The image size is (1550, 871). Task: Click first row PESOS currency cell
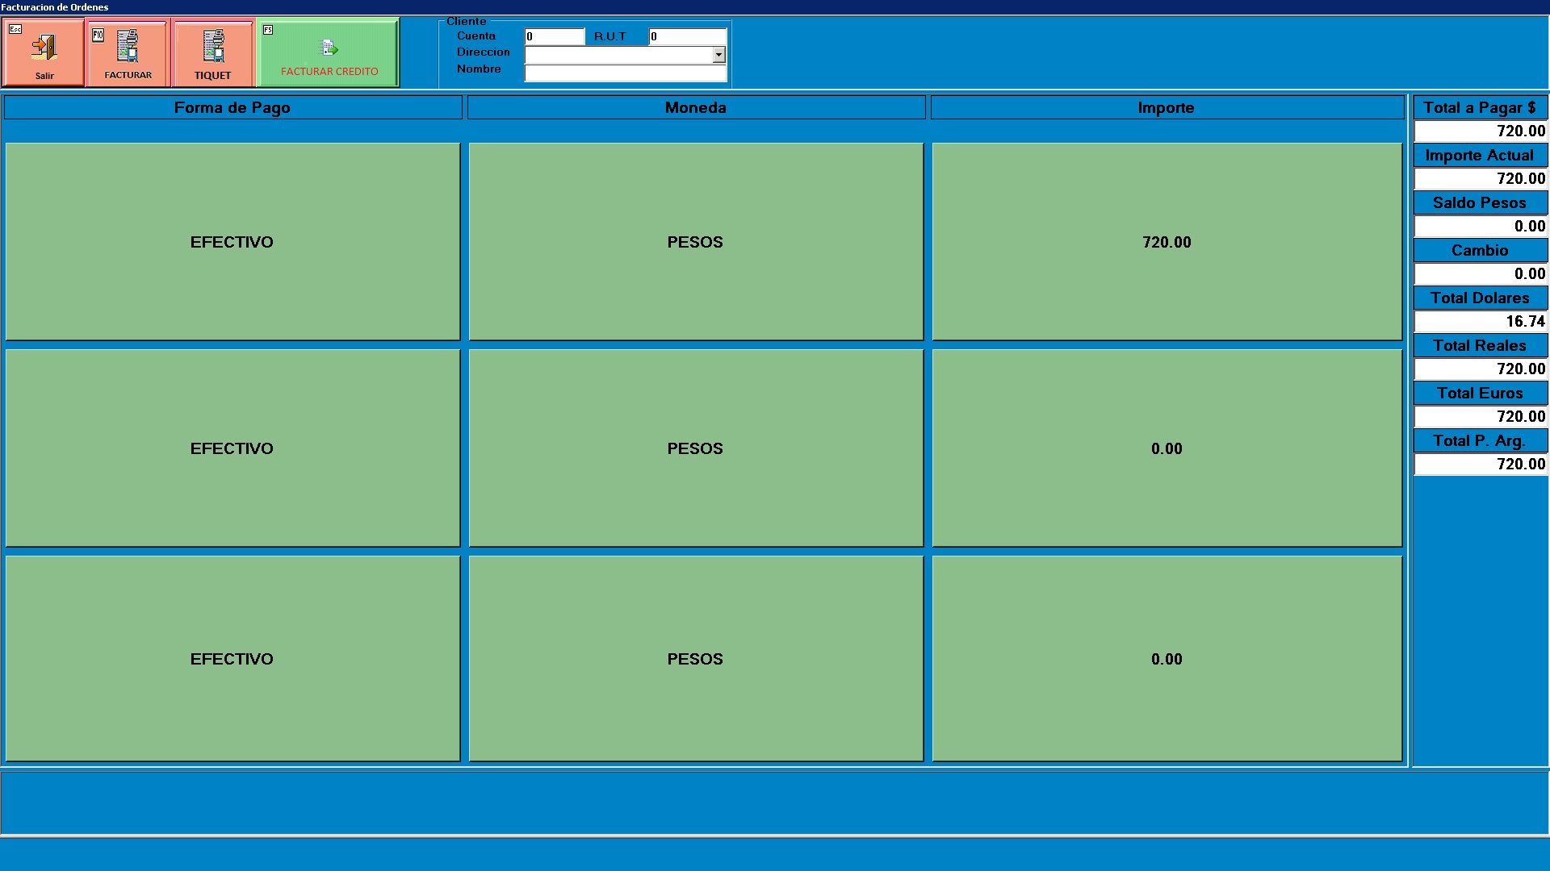[x=696, y=242]
